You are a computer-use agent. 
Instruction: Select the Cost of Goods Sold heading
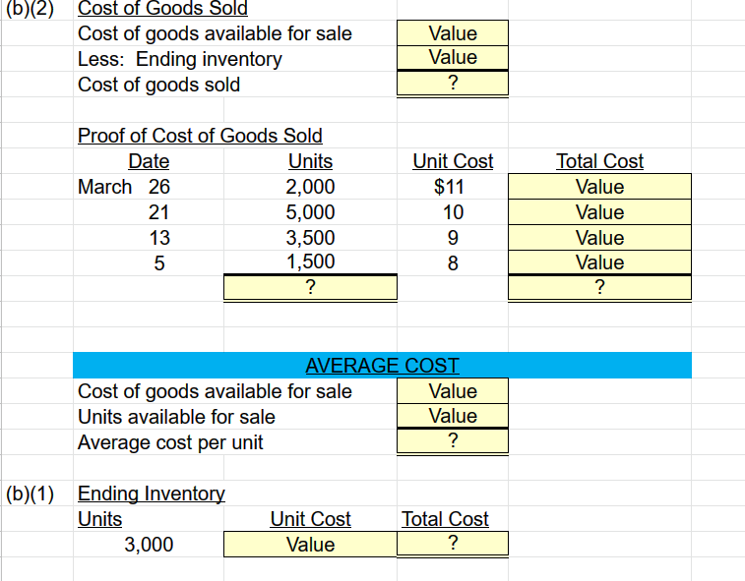pyautogui.click(x=162, y=8)
